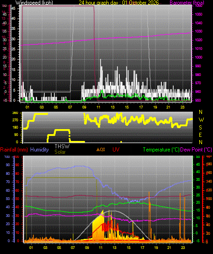Click the yellow "270" wind direction axis value

(15, 120)
